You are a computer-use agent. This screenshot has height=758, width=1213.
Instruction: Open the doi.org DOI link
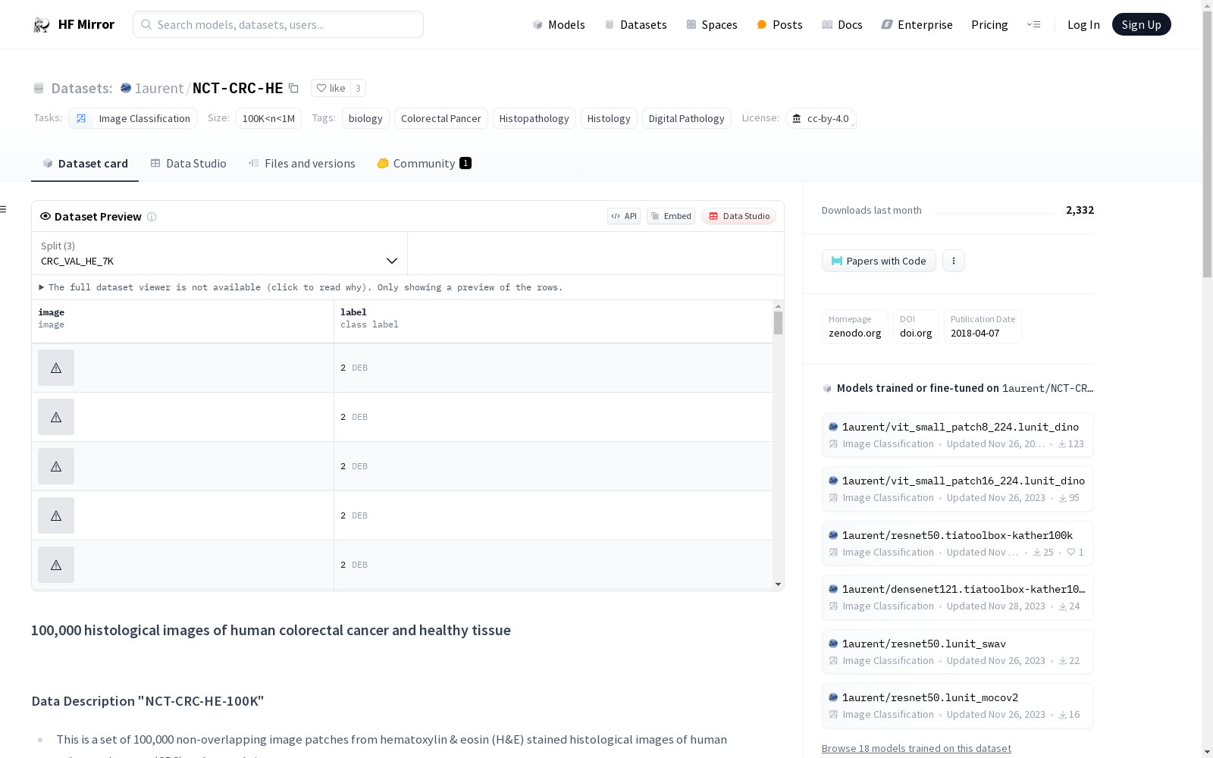click(x=916, y=327)
